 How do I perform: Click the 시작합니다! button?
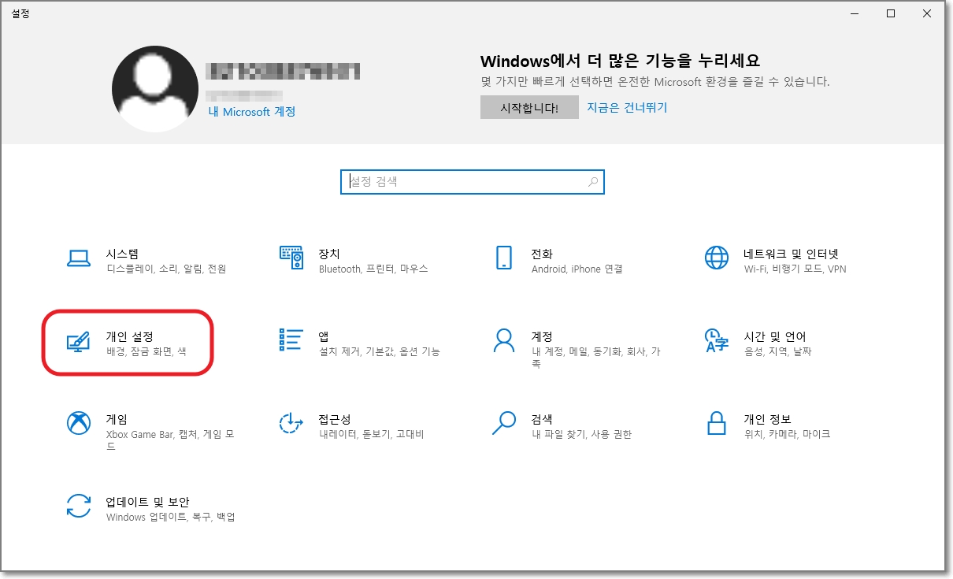point(529,108)
